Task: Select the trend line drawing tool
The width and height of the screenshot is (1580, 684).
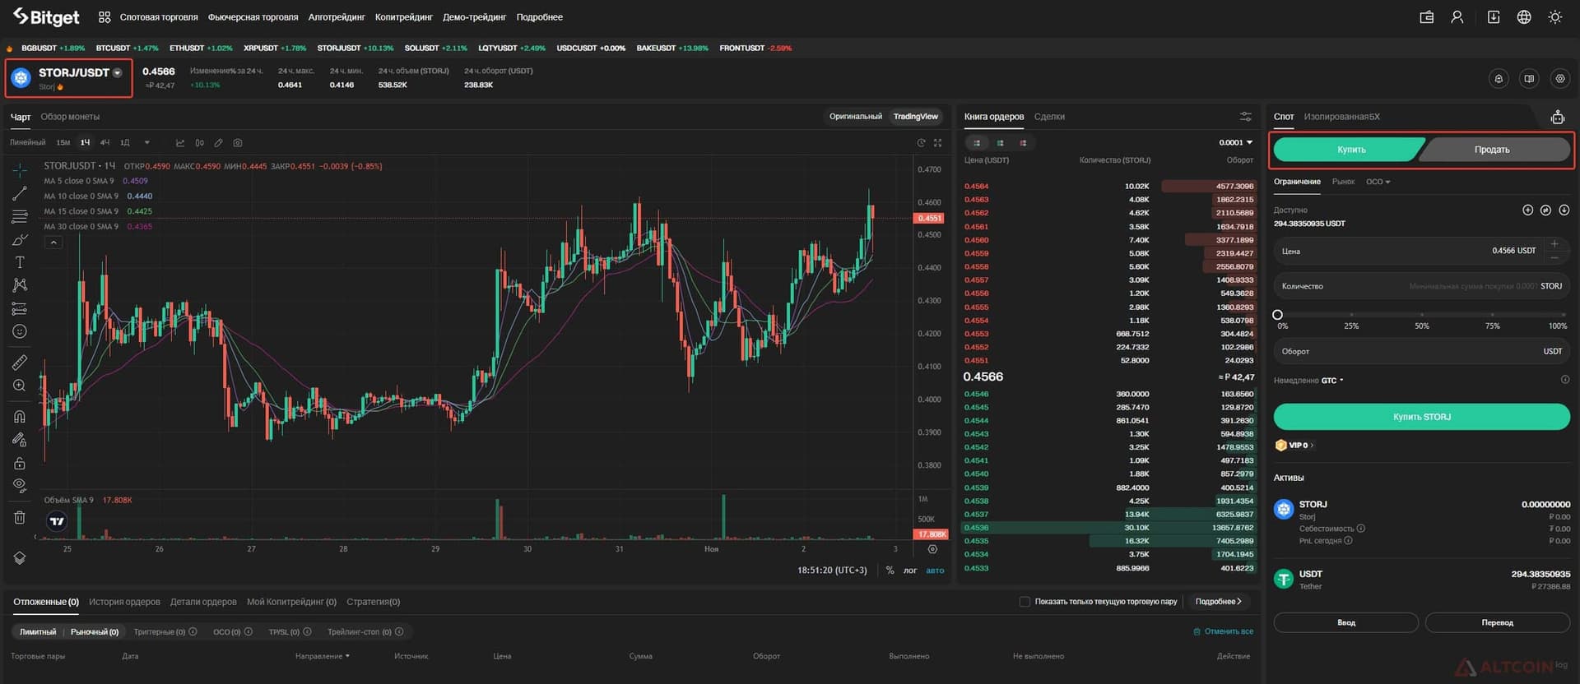Action: pos(20,194)
